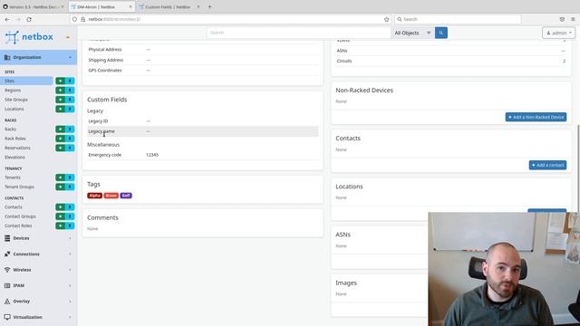Import Locations with cyan button
This screenshot has height=326, width=580.
70,109
